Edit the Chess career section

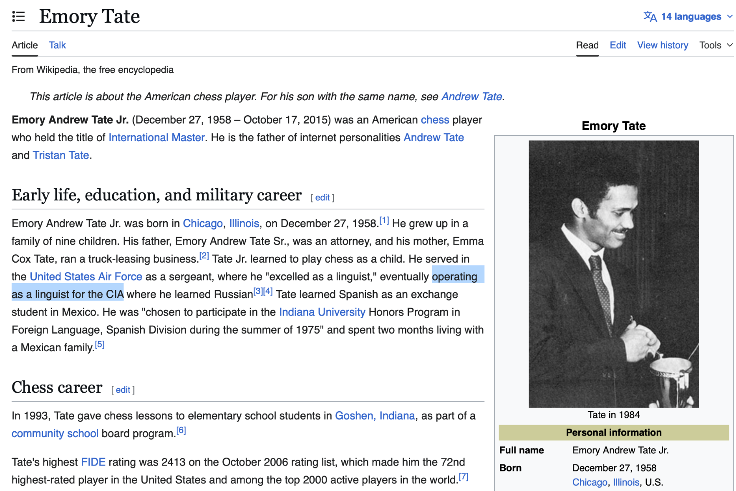(x=123, y=390)
